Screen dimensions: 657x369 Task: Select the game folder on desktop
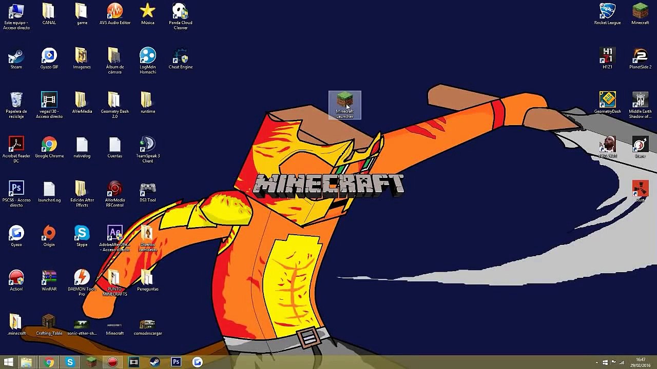[82, 14]
